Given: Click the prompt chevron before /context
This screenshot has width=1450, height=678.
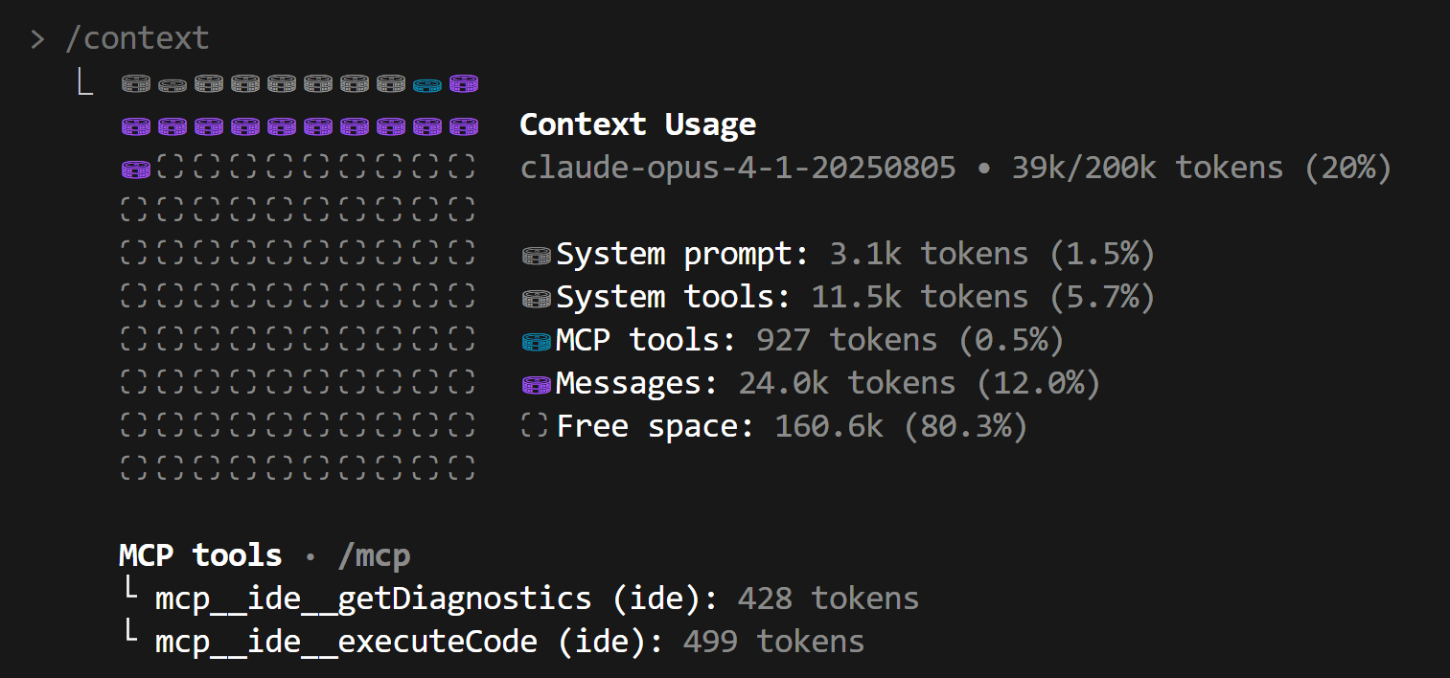Looking at the screenshot, I should [x=37, y=39].
